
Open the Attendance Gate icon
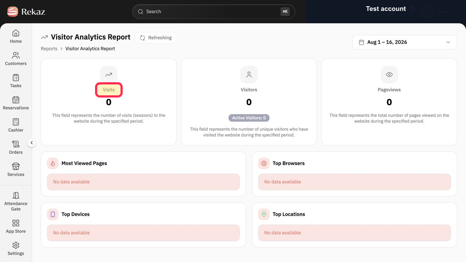[16, 195]
